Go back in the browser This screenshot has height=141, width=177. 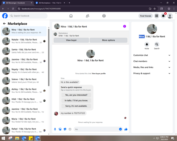pos(3,9)
